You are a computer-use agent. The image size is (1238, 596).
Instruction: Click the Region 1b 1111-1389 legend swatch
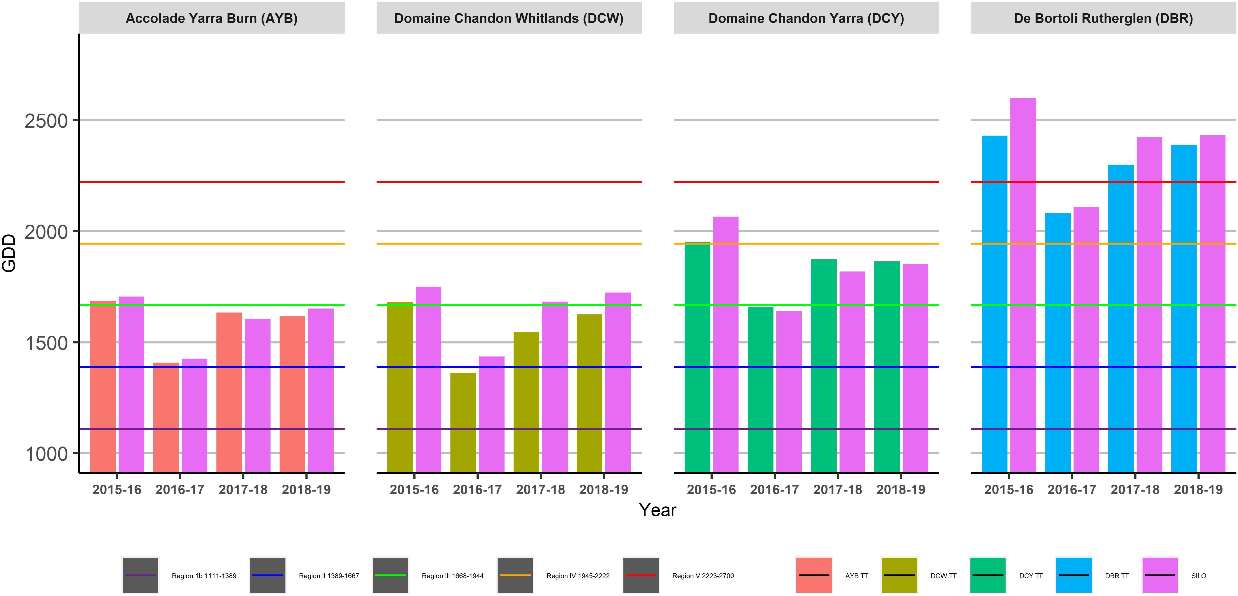pyautogui.click(x=140, y=575)
